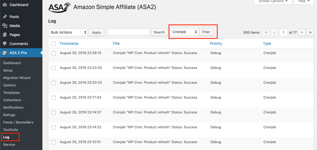Expand the Help panel
This screenshot has width=317, height=150.
click(x=304, y=2)
